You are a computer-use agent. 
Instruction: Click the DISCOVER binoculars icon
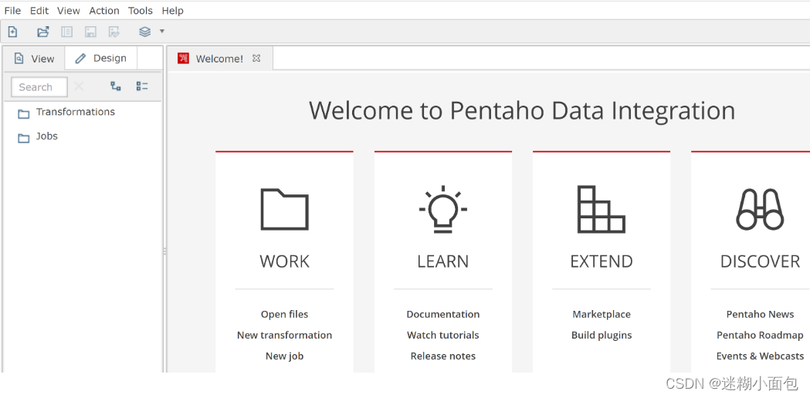point(760,209)
